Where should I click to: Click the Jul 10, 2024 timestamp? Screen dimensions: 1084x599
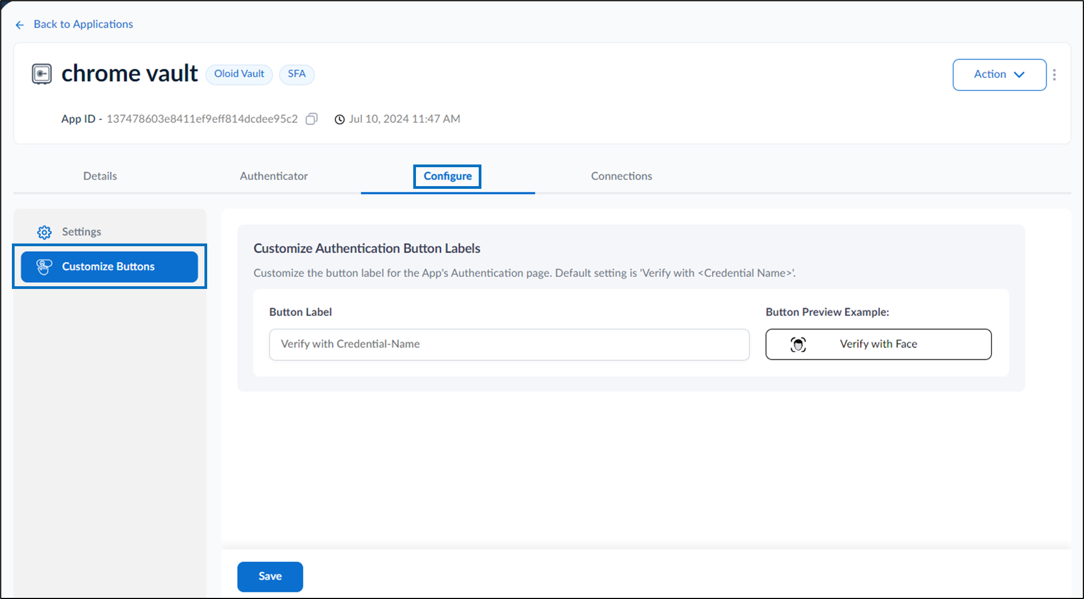pos(405,119)
